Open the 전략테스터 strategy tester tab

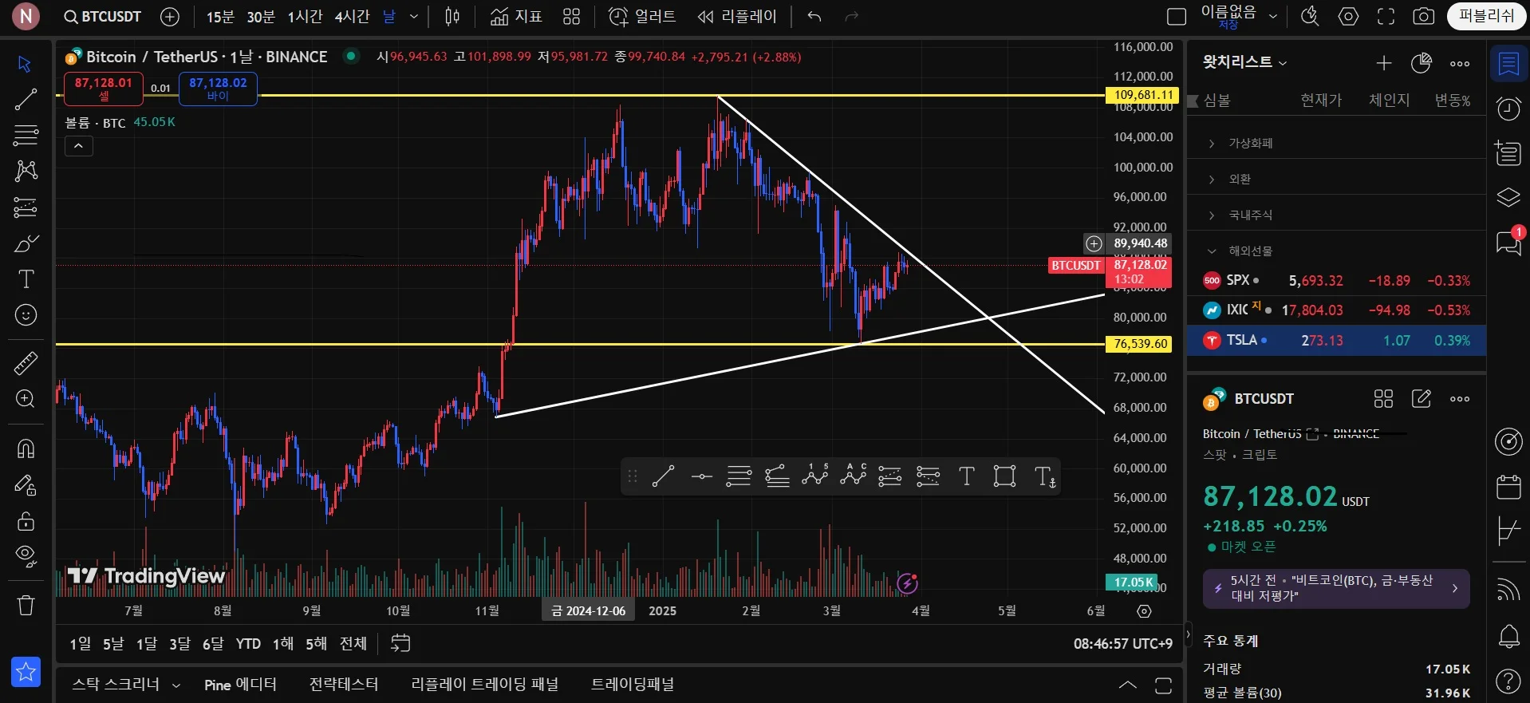point(344,685)
